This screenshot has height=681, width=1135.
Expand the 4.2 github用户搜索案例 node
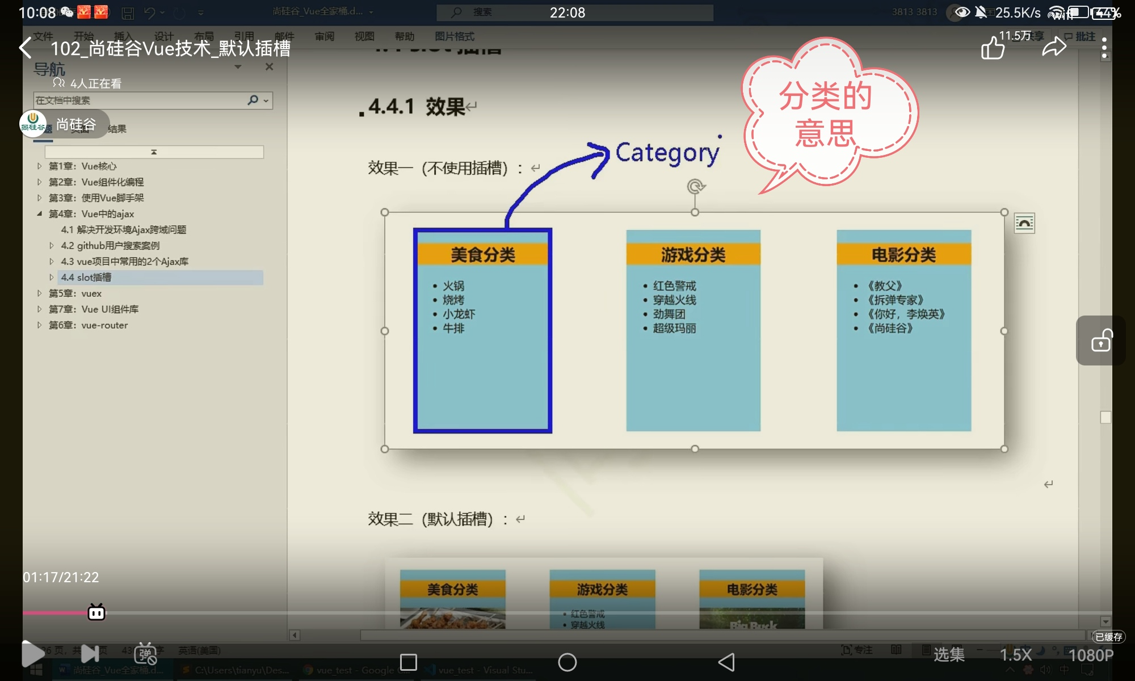52,246
